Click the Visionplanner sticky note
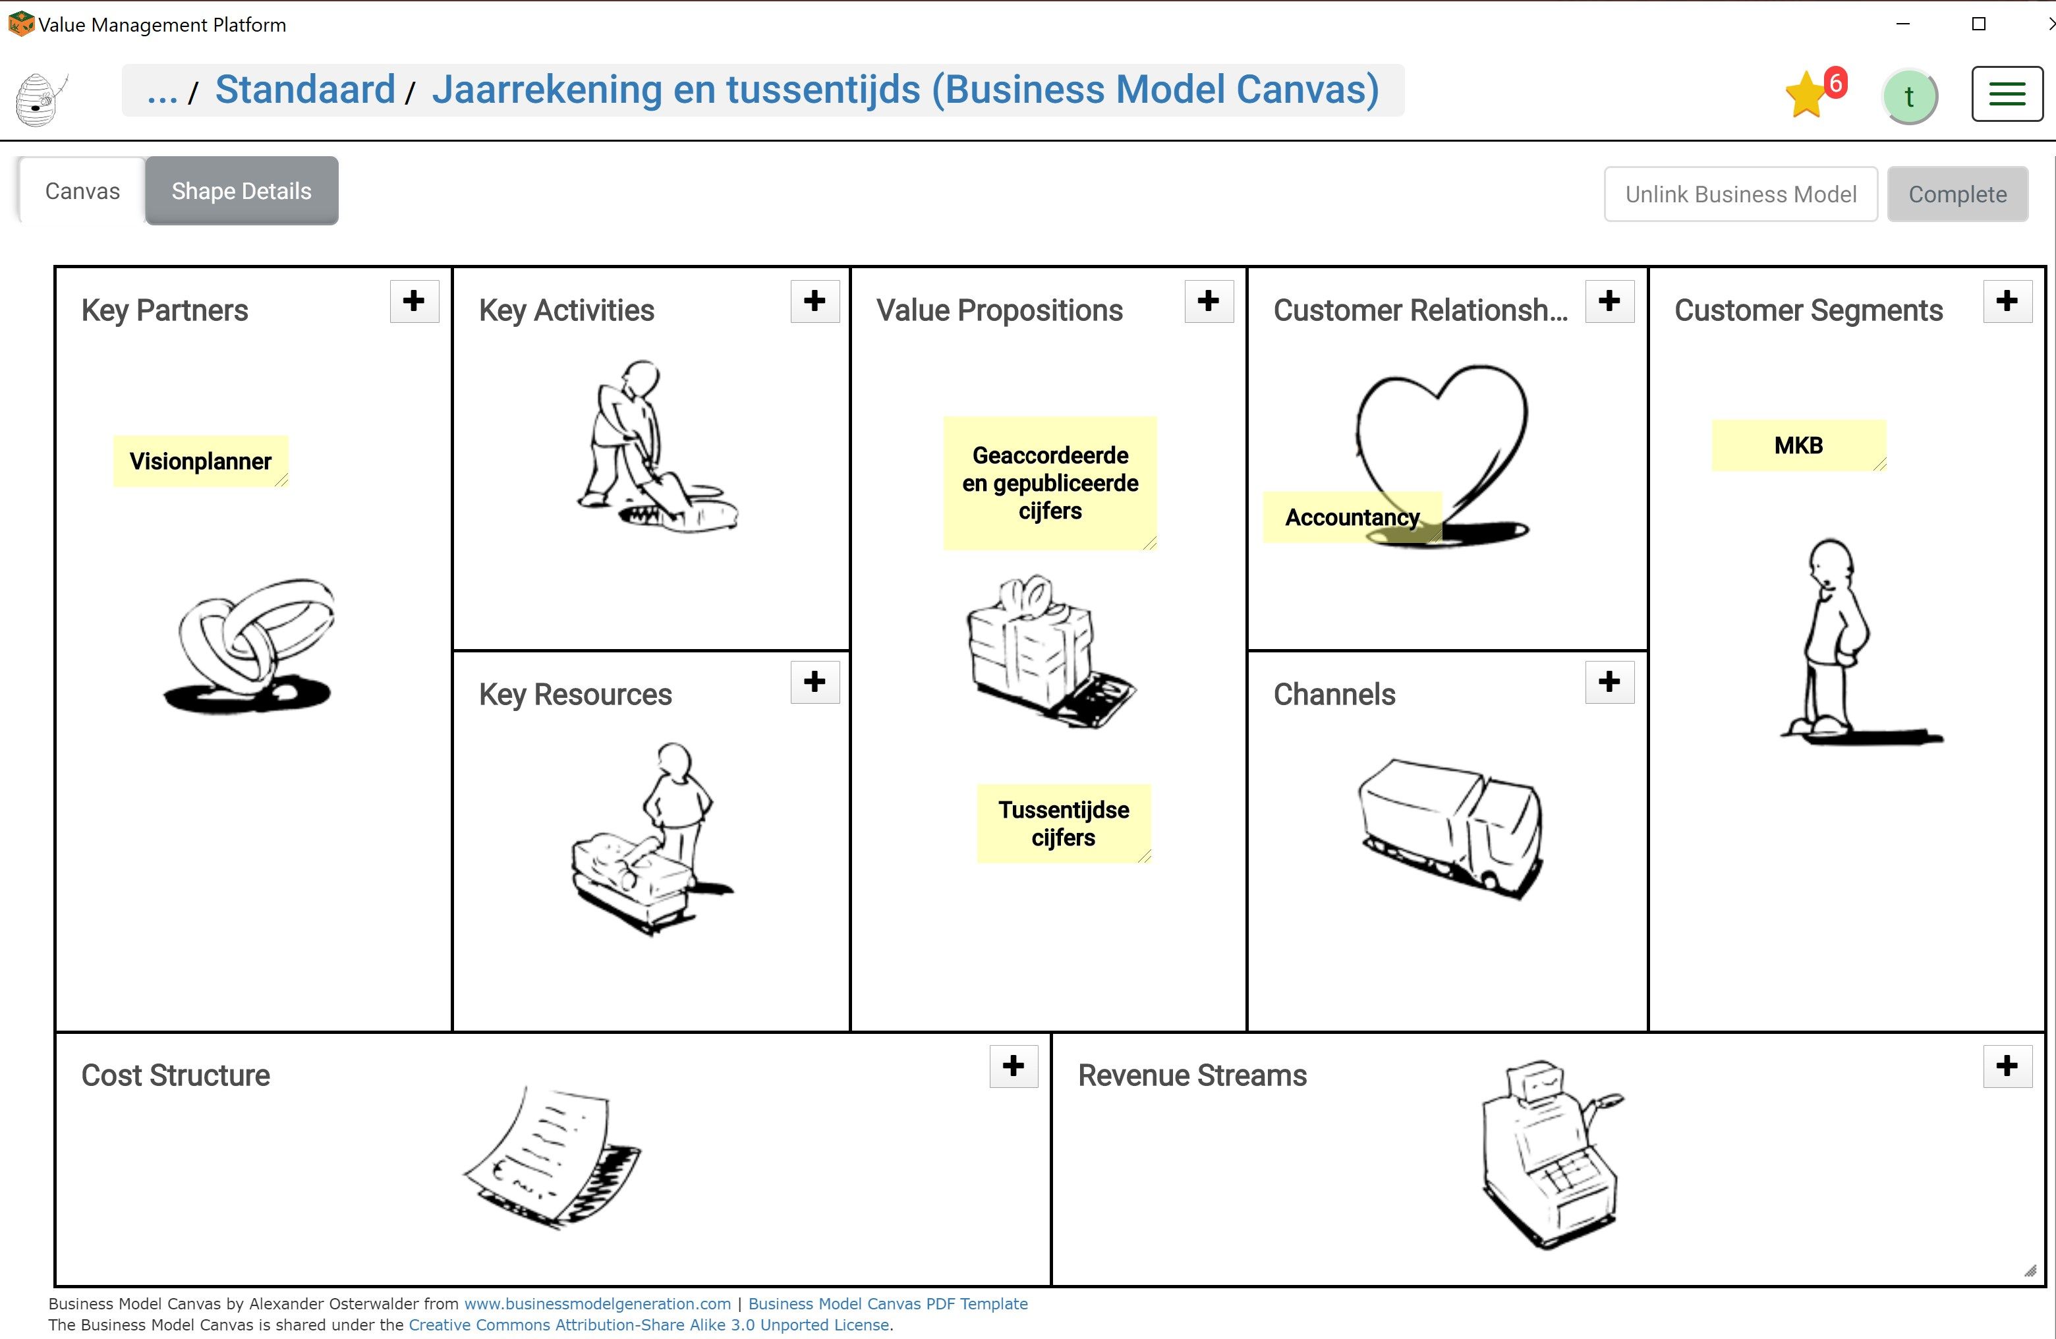 (x=202, y=461)
